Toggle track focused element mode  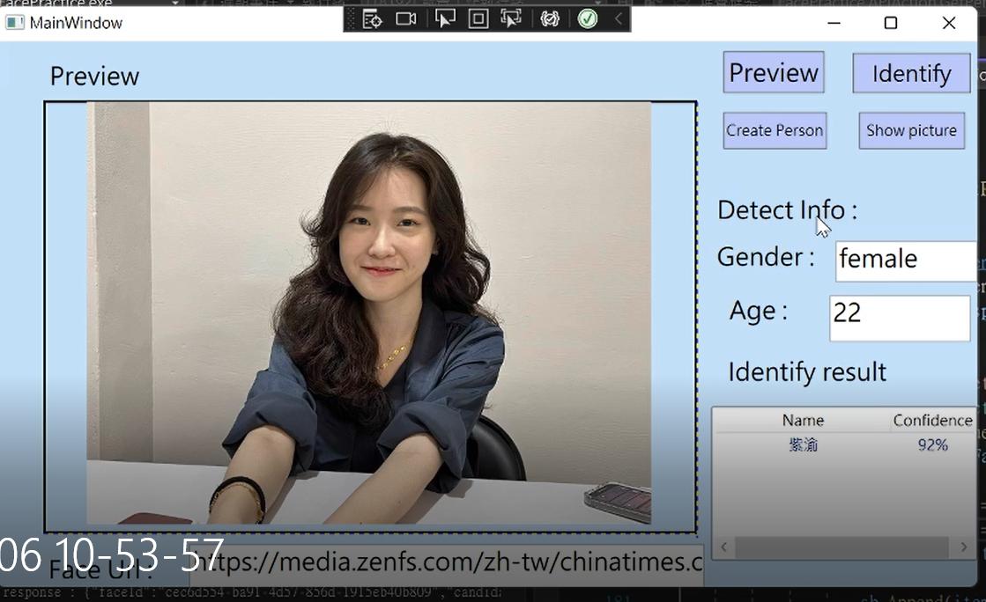tap(512, 18)
